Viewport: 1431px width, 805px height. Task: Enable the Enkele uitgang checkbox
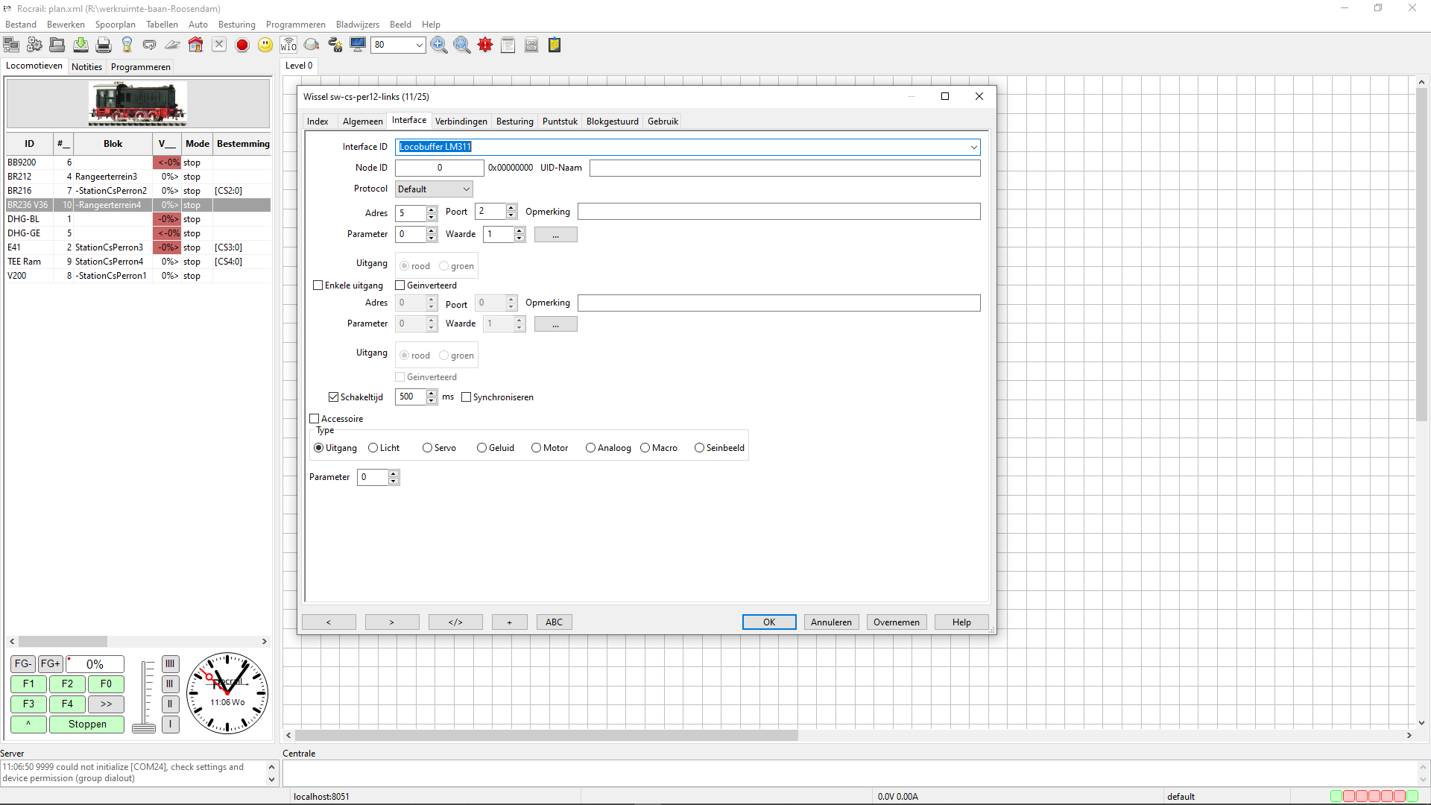point(318,285)
